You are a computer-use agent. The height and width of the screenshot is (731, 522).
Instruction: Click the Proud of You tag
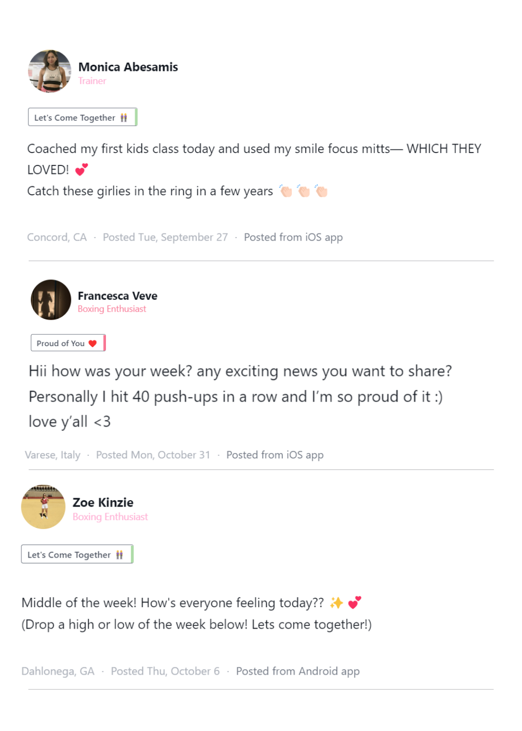click(x=67, y=343)
